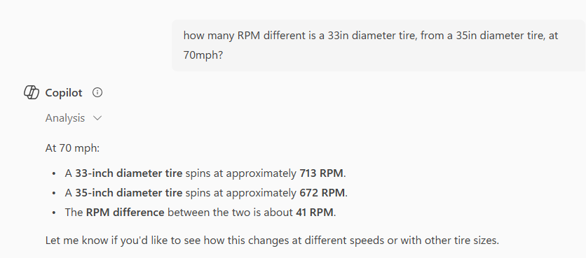
Task: Click the '70mph?' text in the question
Action: pyautogui.click(x=203, y=55)
